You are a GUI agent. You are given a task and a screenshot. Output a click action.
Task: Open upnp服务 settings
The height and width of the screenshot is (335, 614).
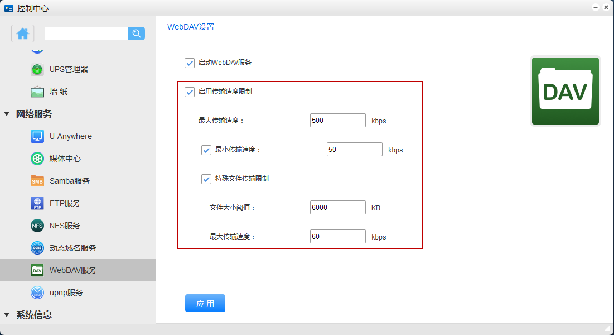(x=66, y=293)
